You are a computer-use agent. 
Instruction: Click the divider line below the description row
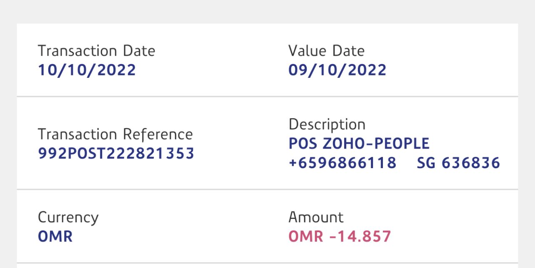pos(267,189)
